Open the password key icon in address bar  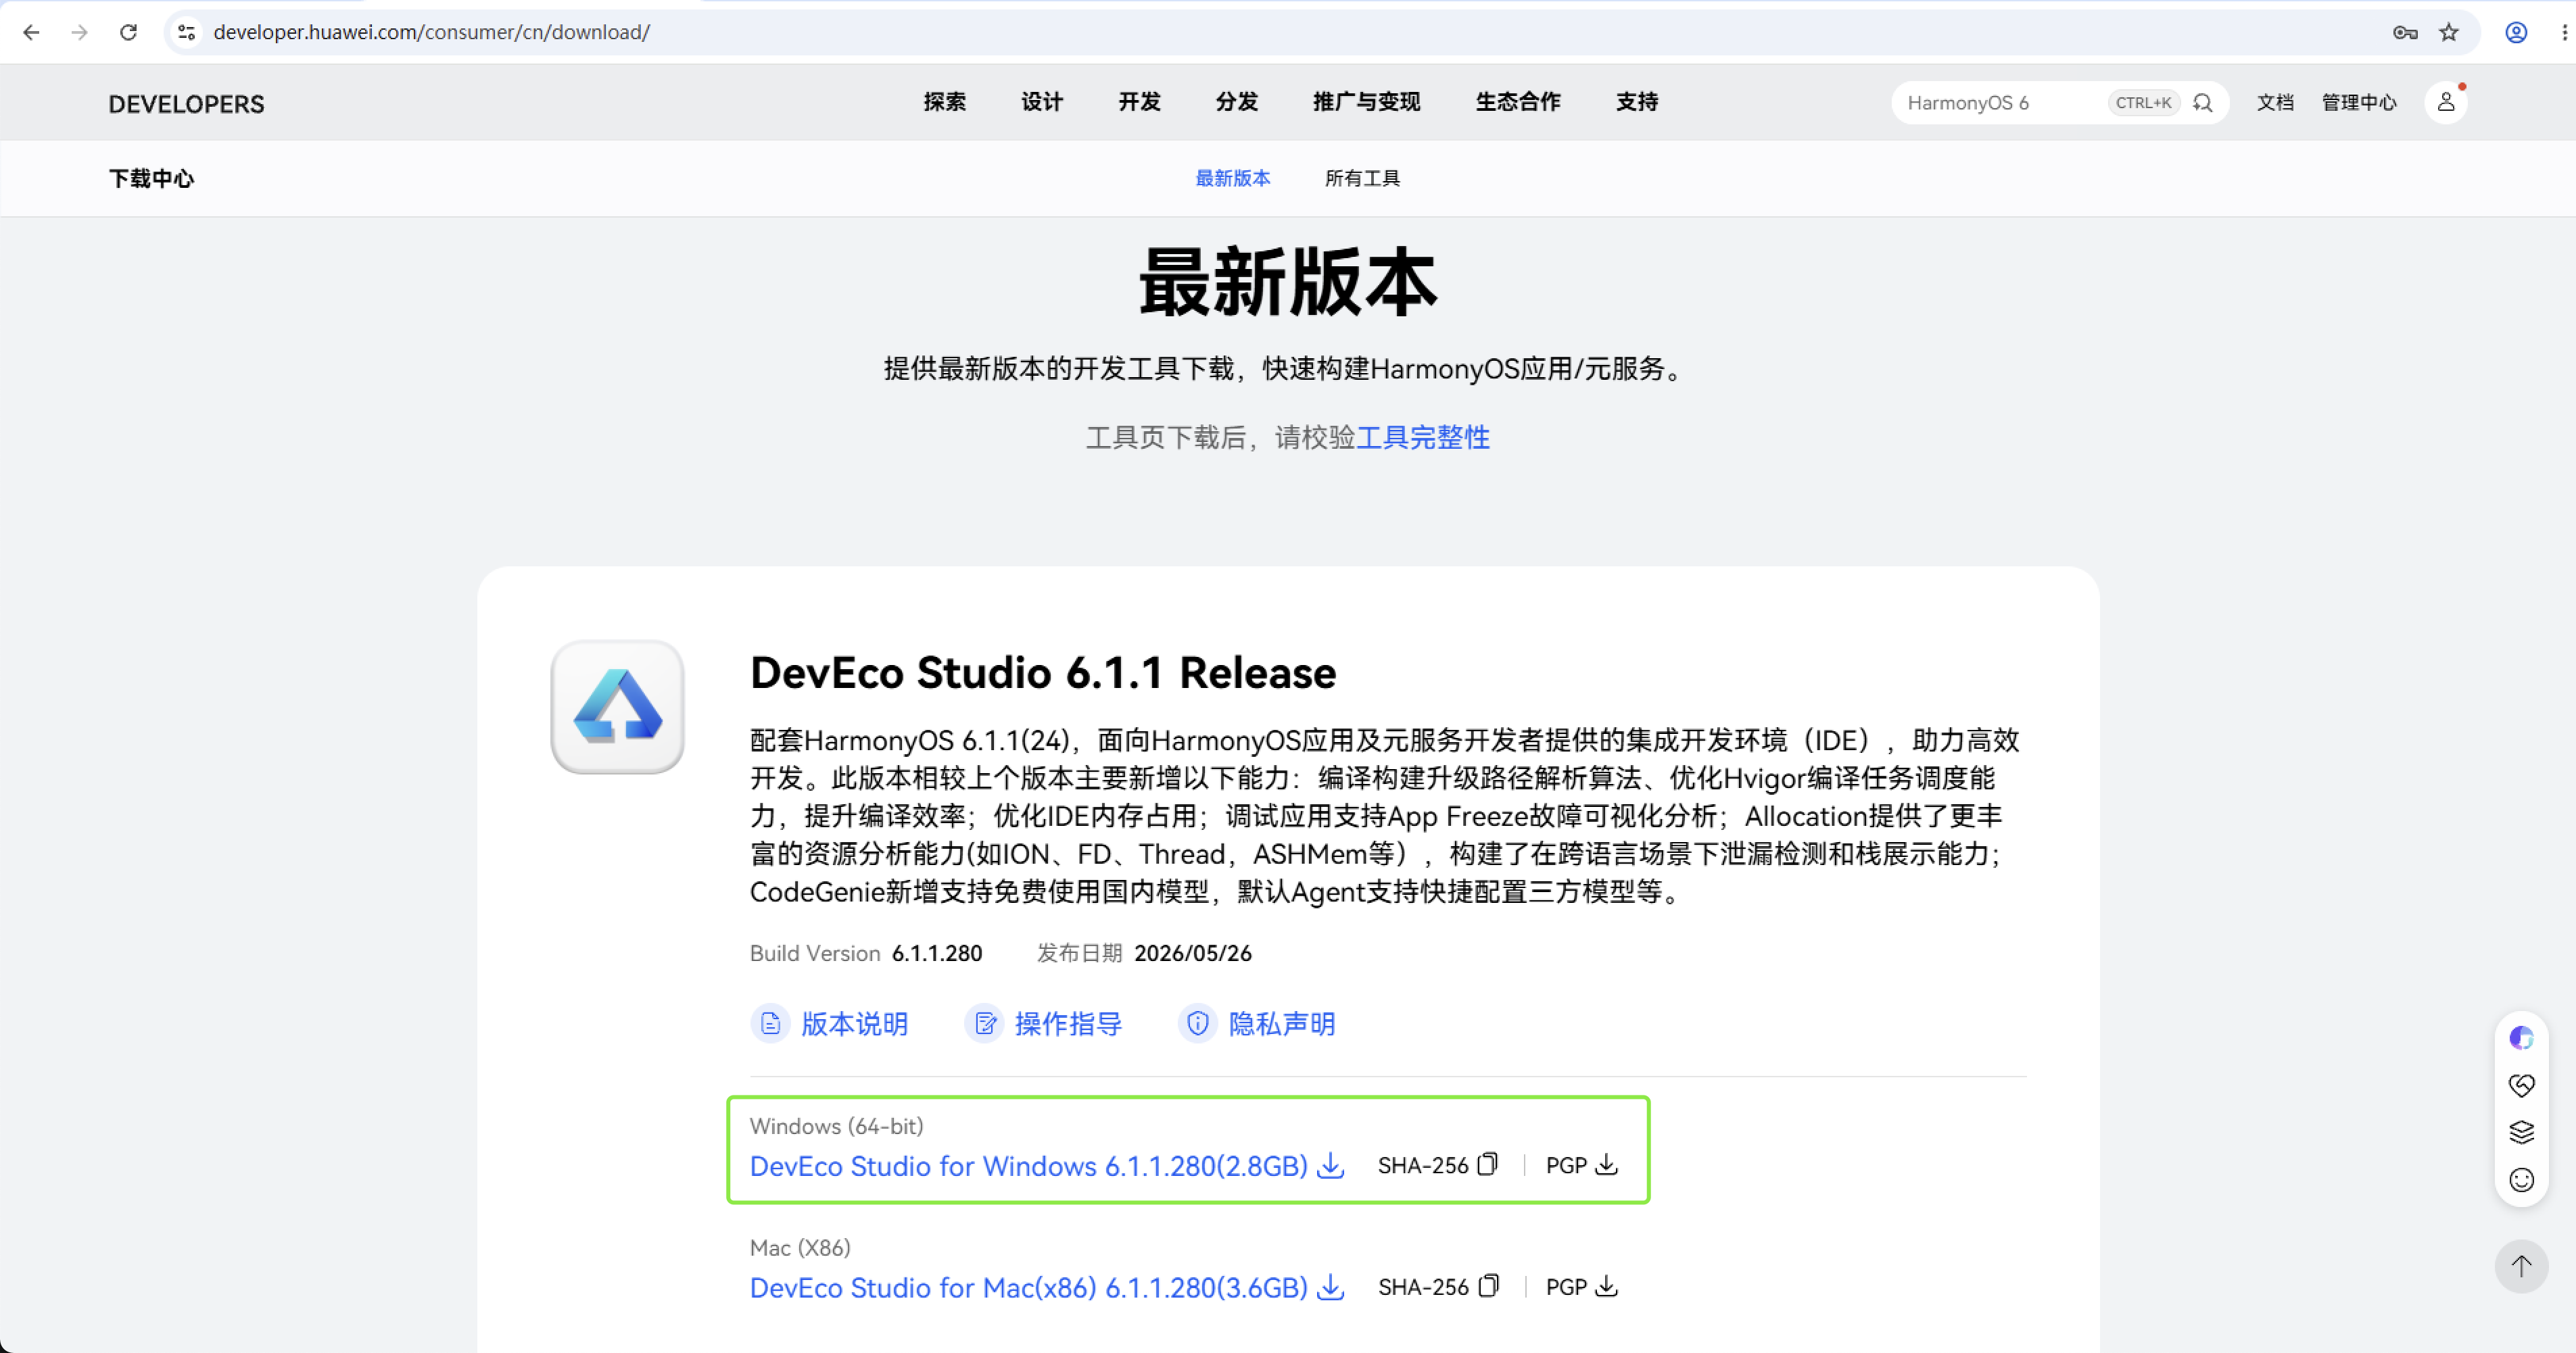[2405, 32]
